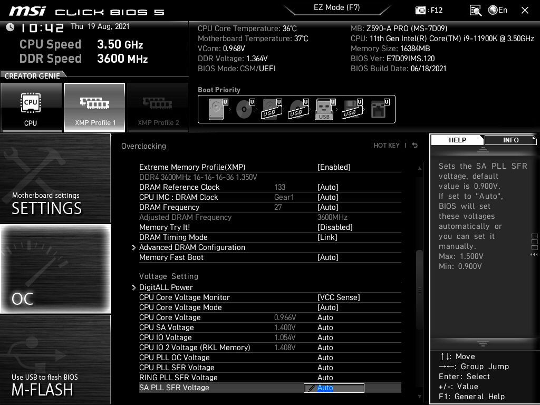This screenshot has width=540, height=405.
Task: Open CPU Core Voltage Mode dropdown
Action: pos(327,307)
